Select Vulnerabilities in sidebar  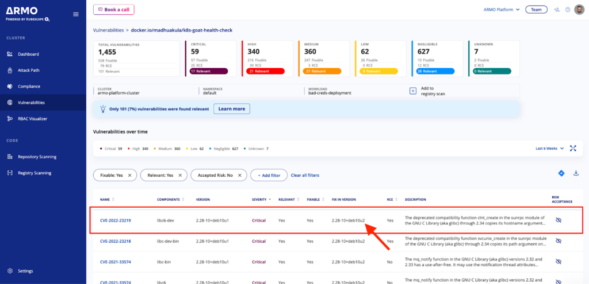pyautogui.click(x=32, y=102)
